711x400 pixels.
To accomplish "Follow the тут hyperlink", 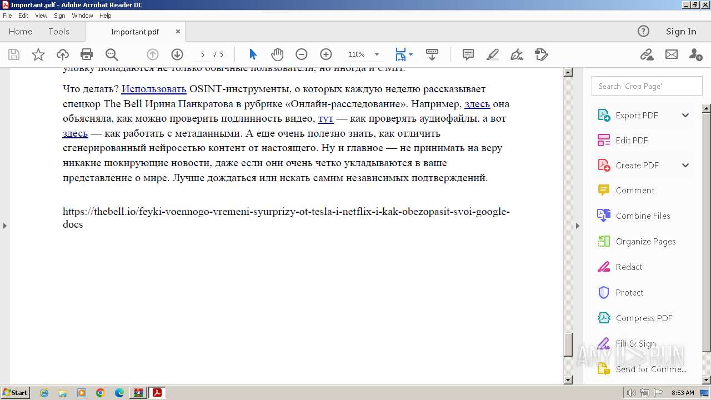I will tap(326, 118).
